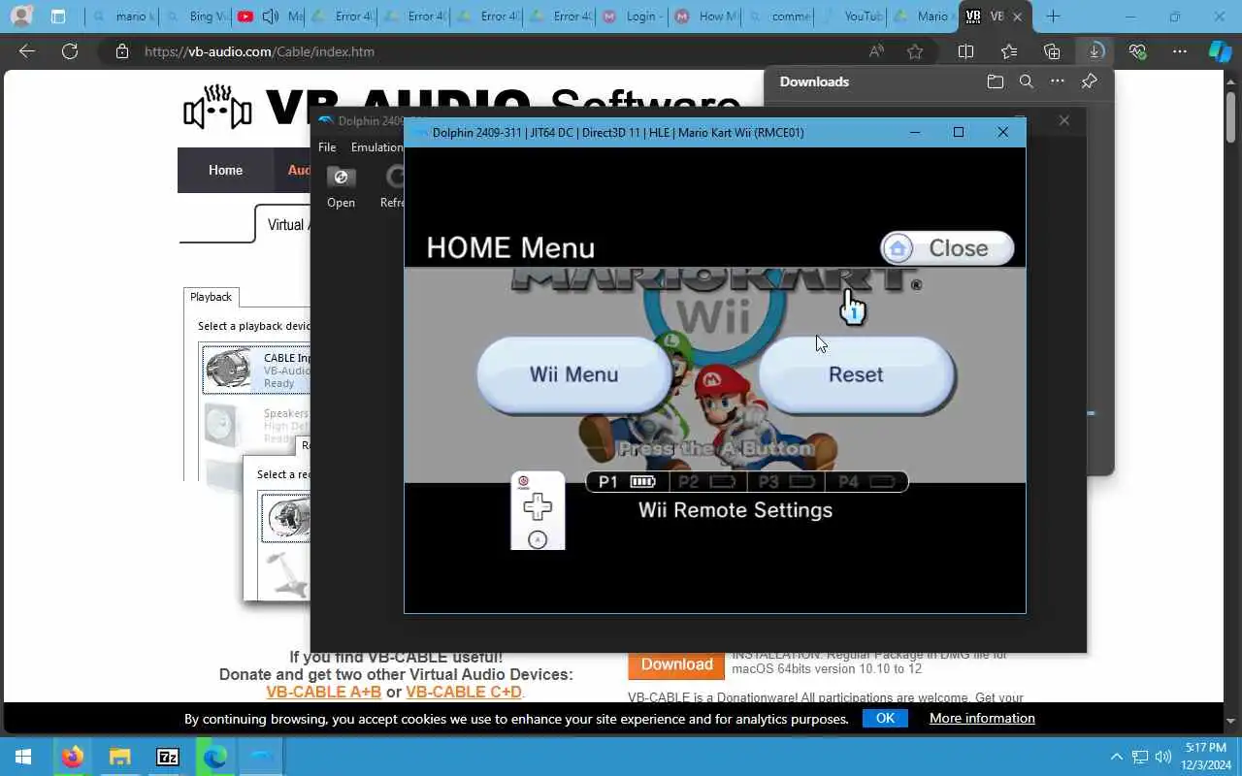1242x776 pixels.
Task: Click the VB-Audio speaker logo
Action: click(x=218, y=108)
